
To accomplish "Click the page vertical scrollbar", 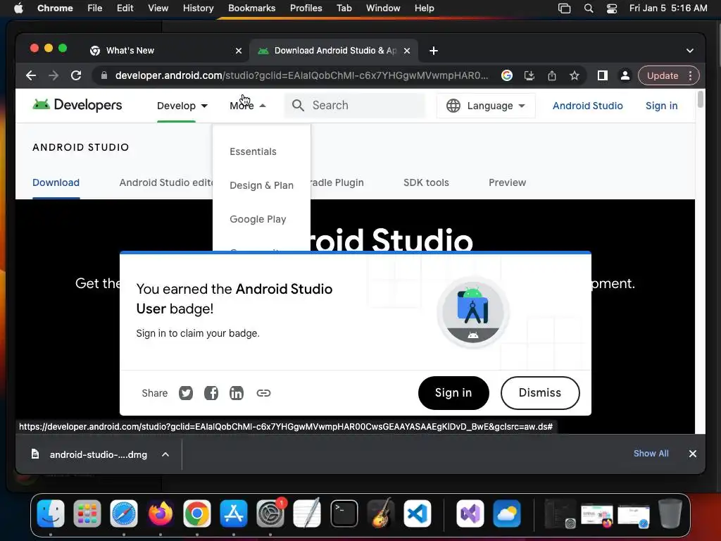I will pos(700,99).
